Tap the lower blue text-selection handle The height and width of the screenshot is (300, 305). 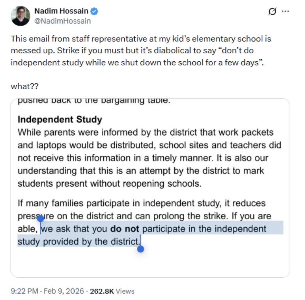pos(141,249)
